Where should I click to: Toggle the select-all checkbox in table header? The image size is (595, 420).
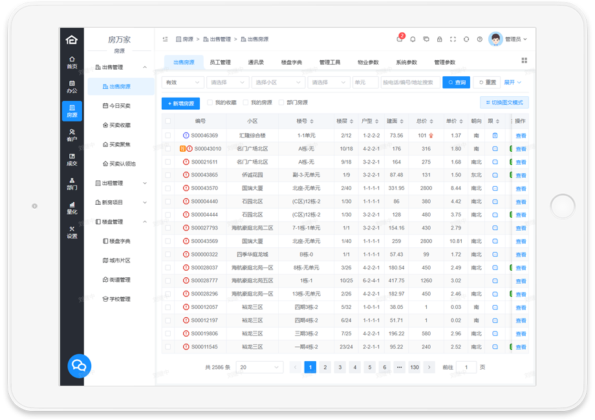pyautogui.click(x=168, y=121)
